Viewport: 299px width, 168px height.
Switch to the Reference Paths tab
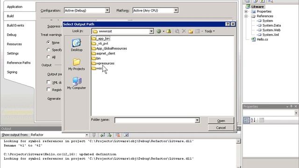[x=19, y=63]
